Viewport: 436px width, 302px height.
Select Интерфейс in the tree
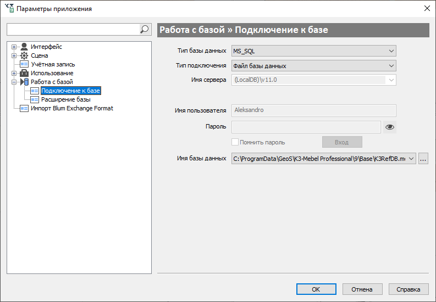46,47
